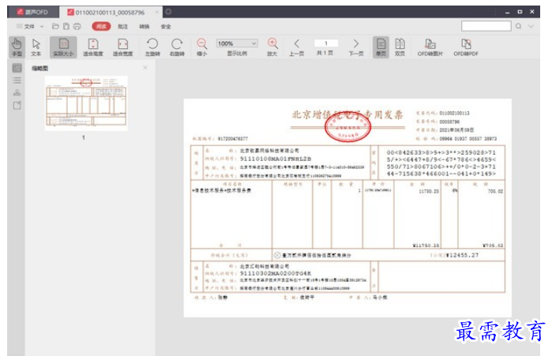Zoom in with the 放大 magnifier

272,47
